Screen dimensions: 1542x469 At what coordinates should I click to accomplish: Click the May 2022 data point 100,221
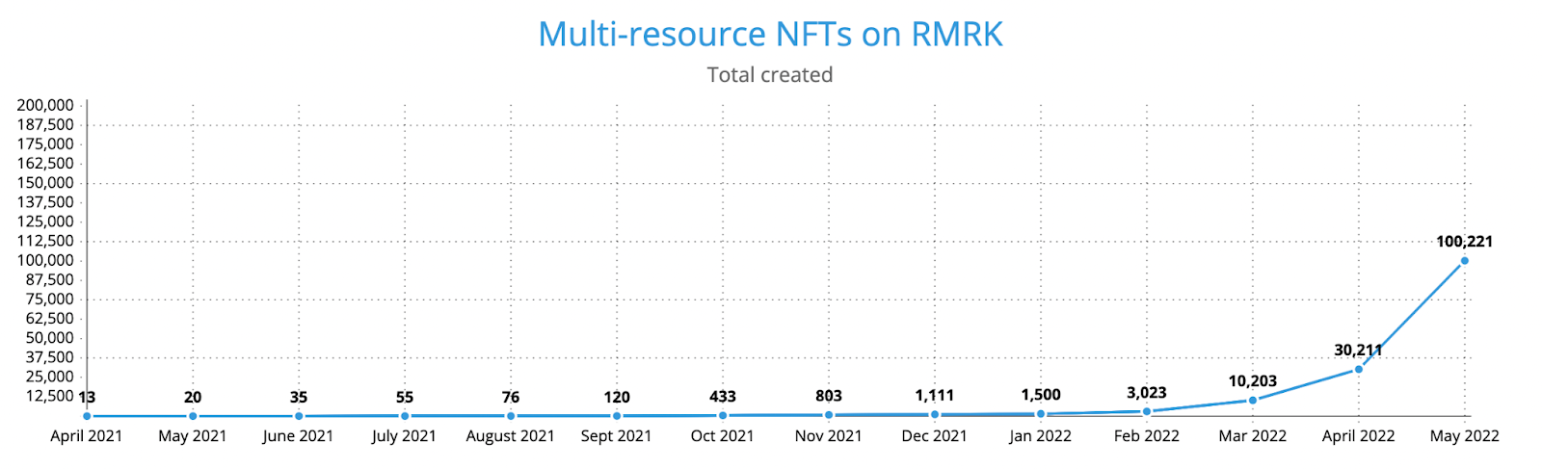tap(1464, 261)
